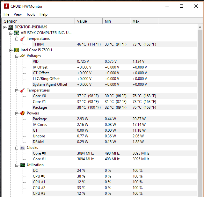Click the 11.18 W GT max value

pyautogui.click(x=139, y=130)
